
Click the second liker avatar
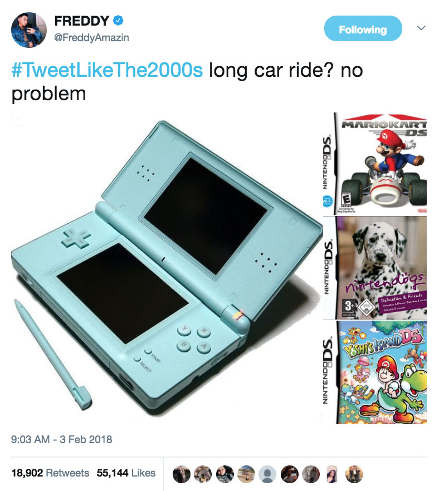(x=203, y=474)
